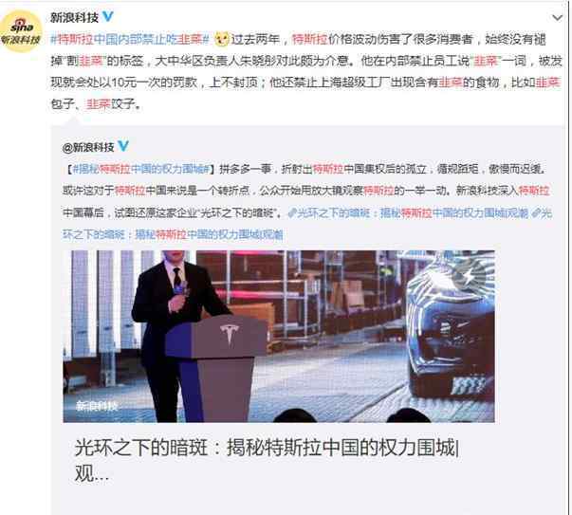
Task: Open the 新浪科技 account name at top
Action: [x=74, y=17]
